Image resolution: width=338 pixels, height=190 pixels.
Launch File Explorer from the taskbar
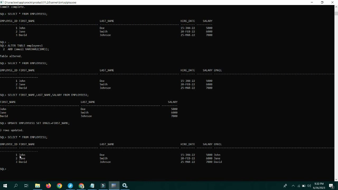pyautogui.click(x=37, y=186)
